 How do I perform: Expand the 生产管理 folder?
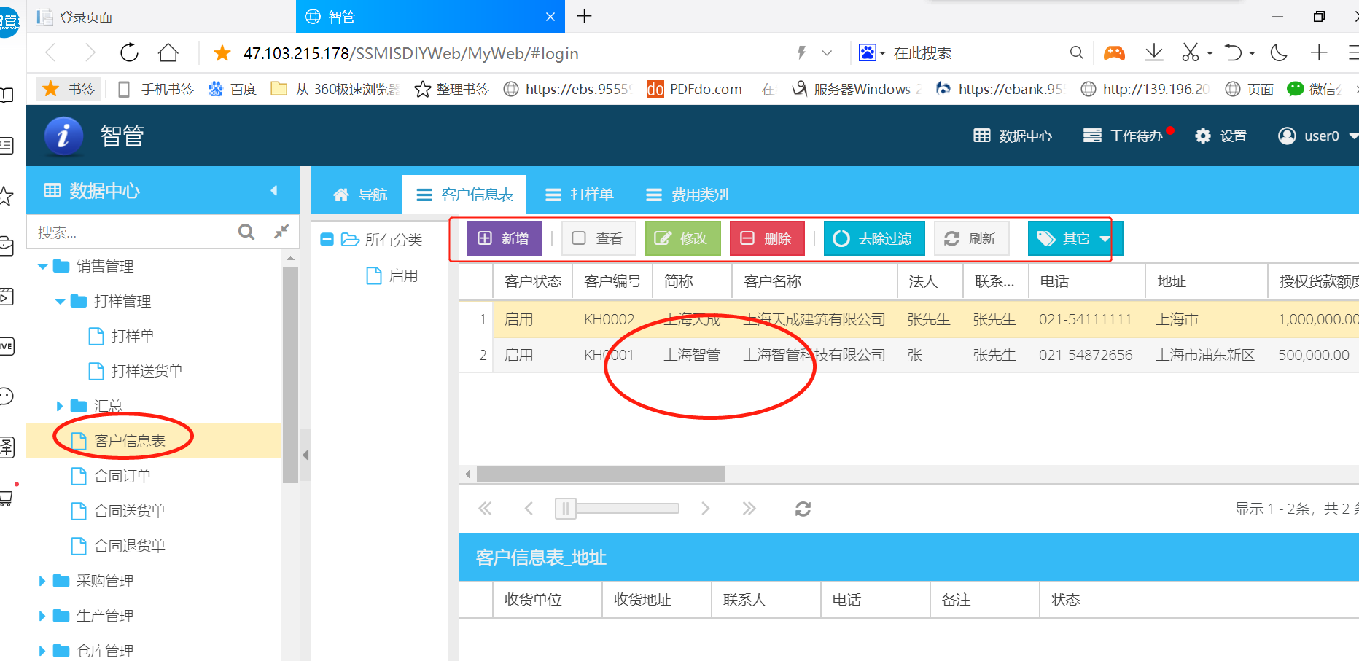coord(42,616)
